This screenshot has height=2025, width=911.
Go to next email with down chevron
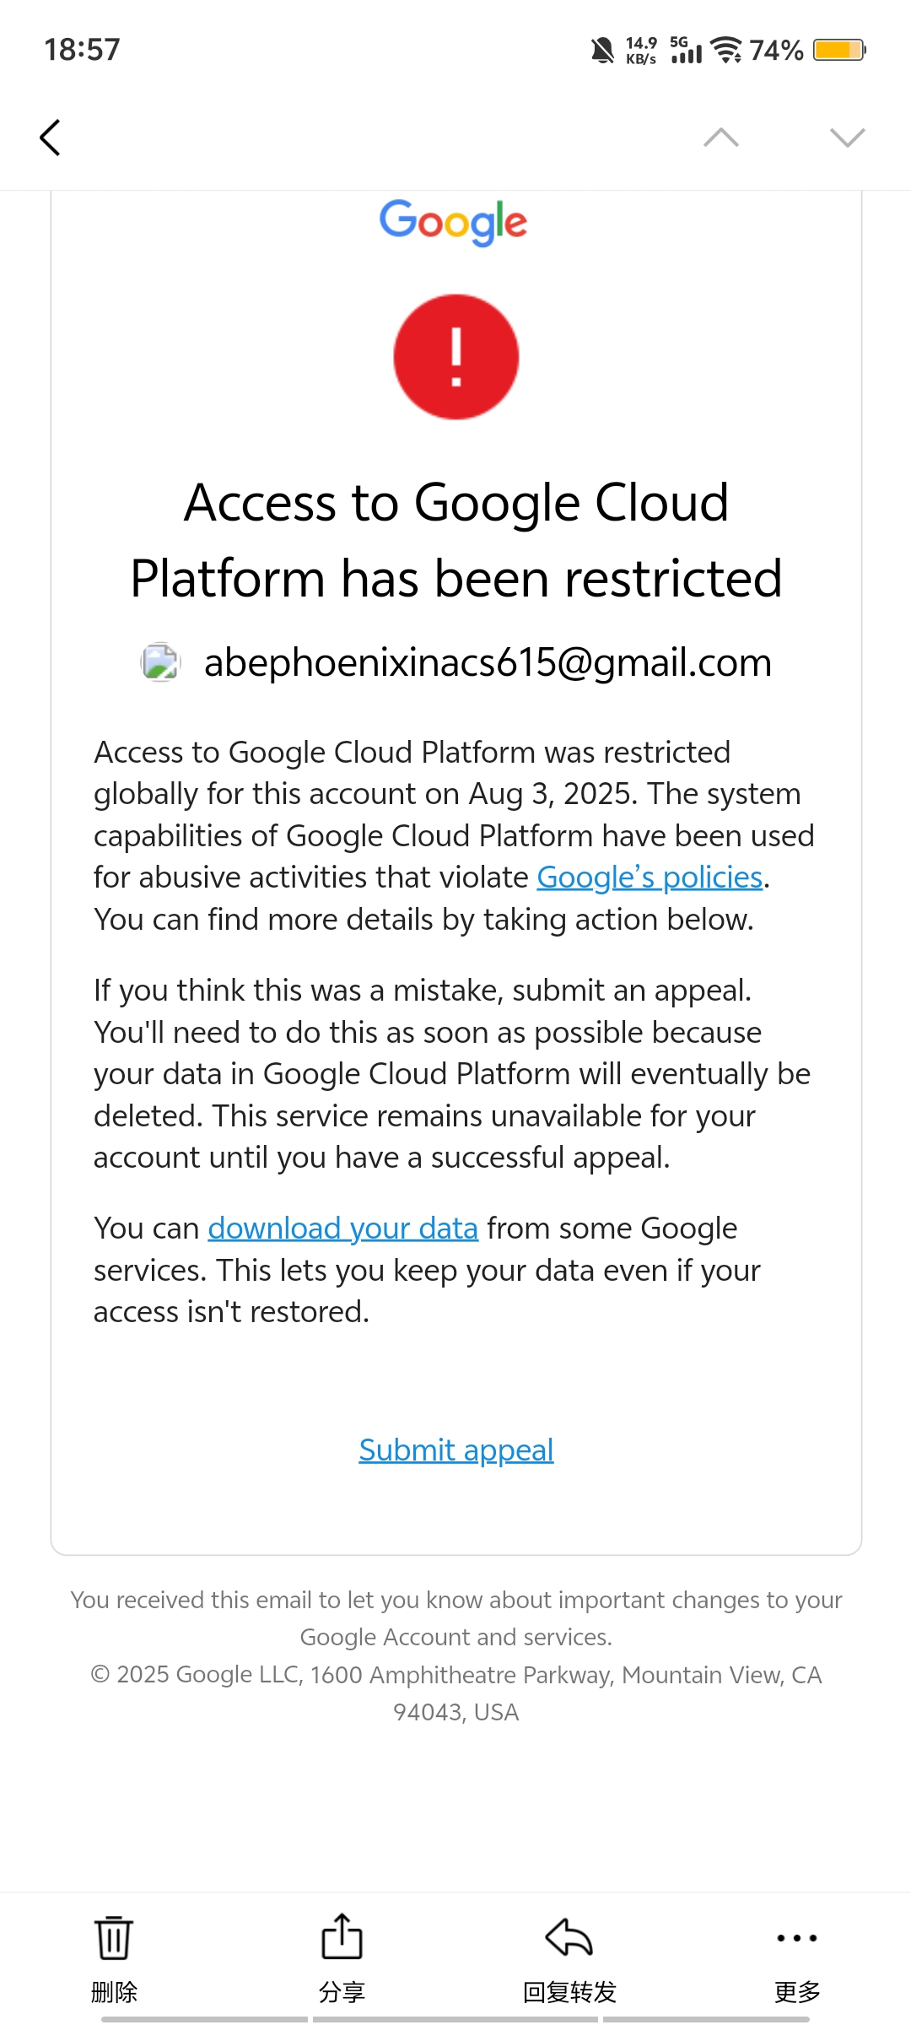pyautogui.click(x=848, y=138)
